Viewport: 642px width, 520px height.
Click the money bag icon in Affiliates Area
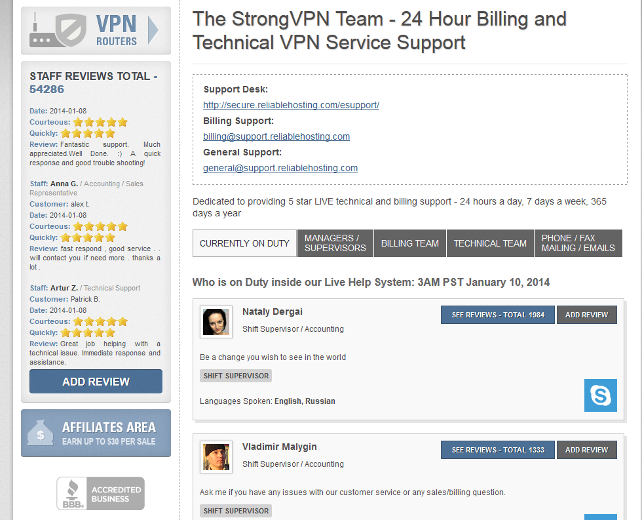tap(40, 433)
